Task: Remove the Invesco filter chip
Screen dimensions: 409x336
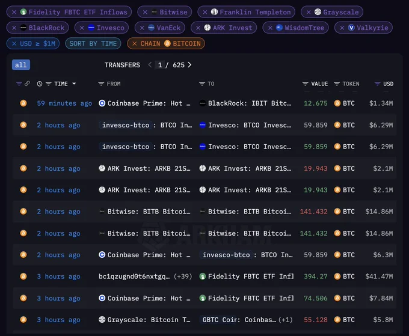Action: [x=82, y=28]
